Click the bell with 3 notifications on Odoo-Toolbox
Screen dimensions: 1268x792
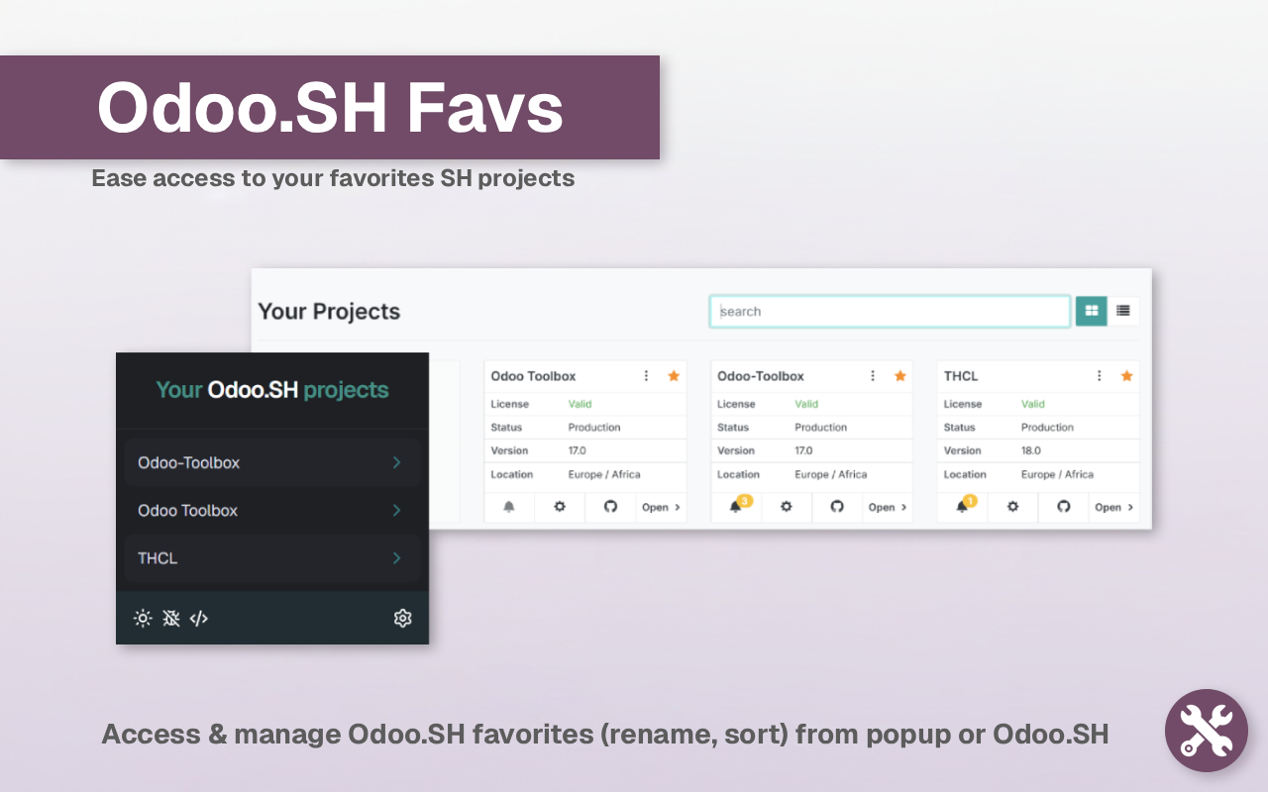click(x=735, y=507)
